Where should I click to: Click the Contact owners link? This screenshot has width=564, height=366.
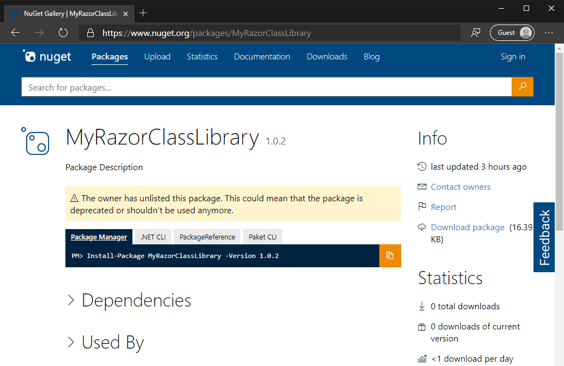(x=460, y=187)
